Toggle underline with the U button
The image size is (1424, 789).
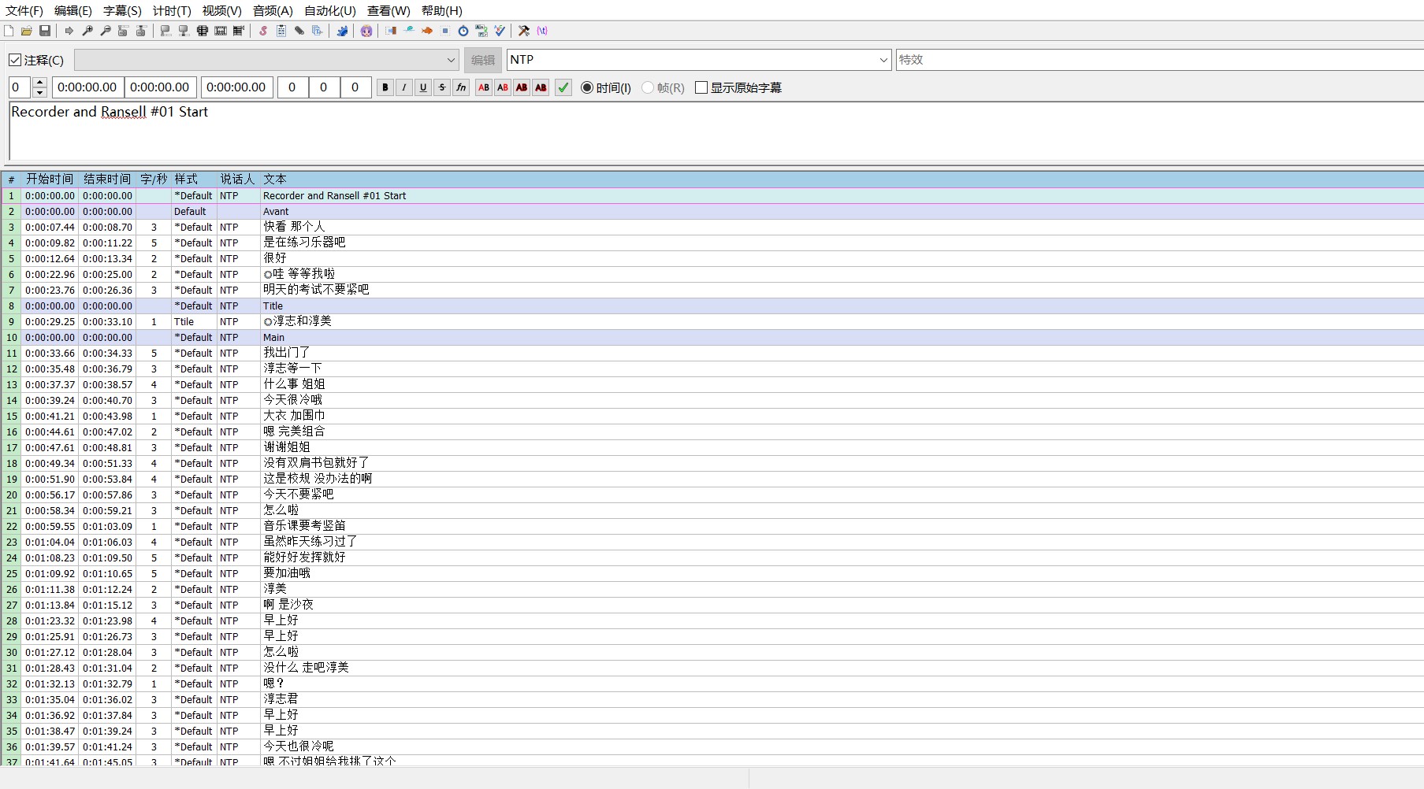[x=423, y=87]
